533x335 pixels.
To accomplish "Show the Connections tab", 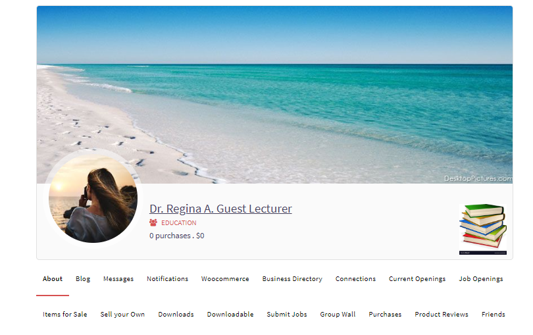I will tap(355, 279).
